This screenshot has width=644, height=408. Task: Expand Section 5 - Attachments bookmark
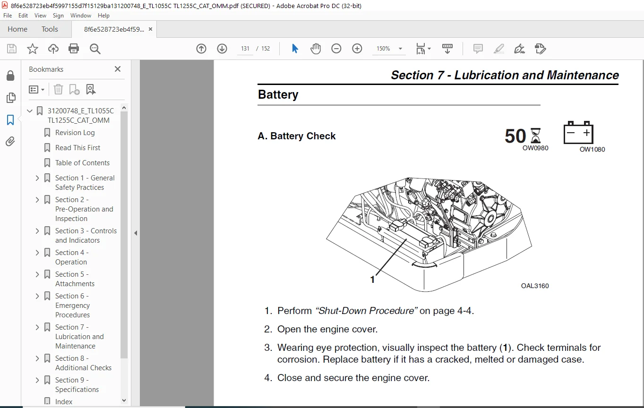pos(37,274)
